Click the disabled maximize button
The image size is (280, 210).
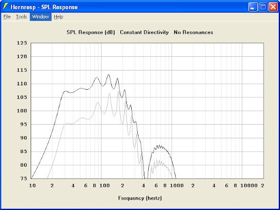pyautogui.click(x=263, y=7)
